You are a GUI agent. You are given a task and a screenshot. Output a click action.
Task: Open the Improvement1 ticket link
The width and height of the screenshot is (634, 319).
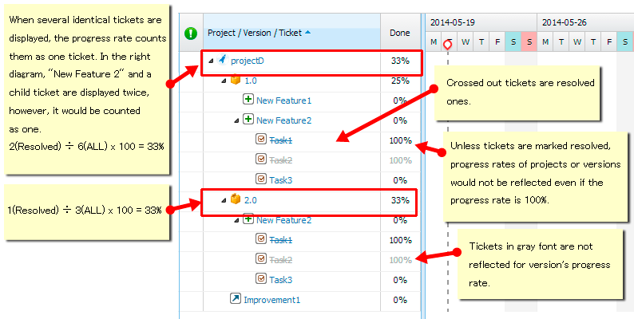[x=271, y=299]
